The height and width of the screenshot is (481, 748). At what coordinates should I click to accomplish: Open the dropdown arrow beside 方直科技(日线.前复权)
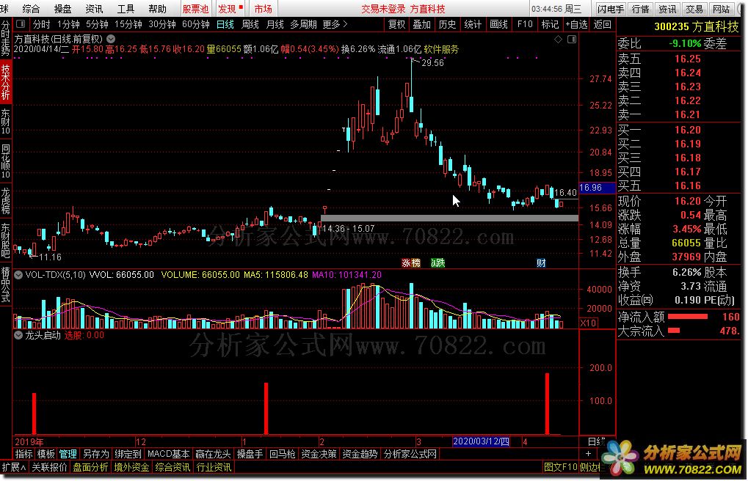(x=111, y=39)
